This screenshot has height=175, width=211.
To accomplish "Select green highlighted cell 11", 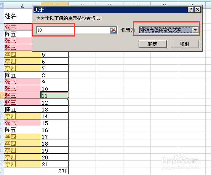I will coord(54,95).
